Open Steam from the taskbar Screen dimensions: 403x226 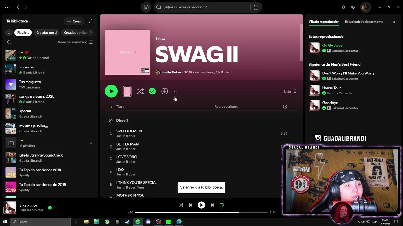[x=128, y=222]
